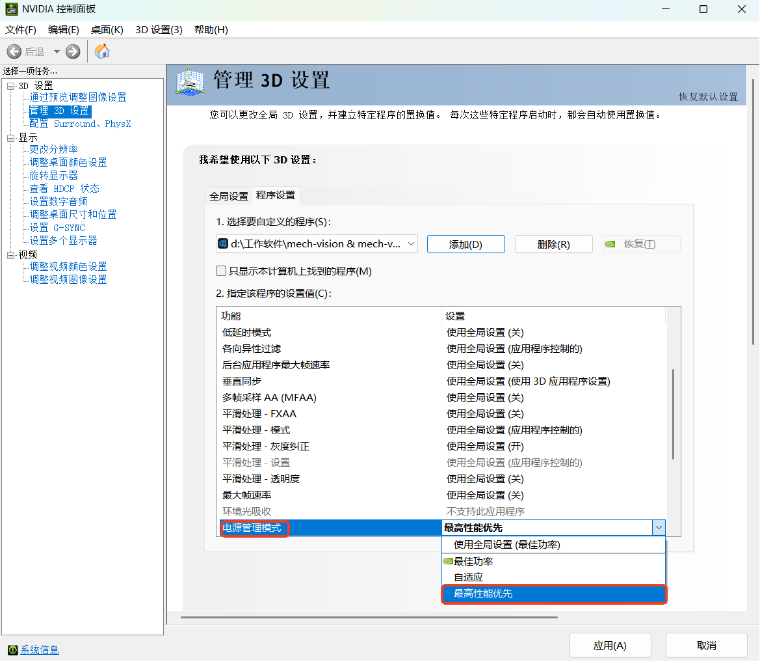Enable the 只显示本计算机上找到的程序 checkbox

[221, 271]
